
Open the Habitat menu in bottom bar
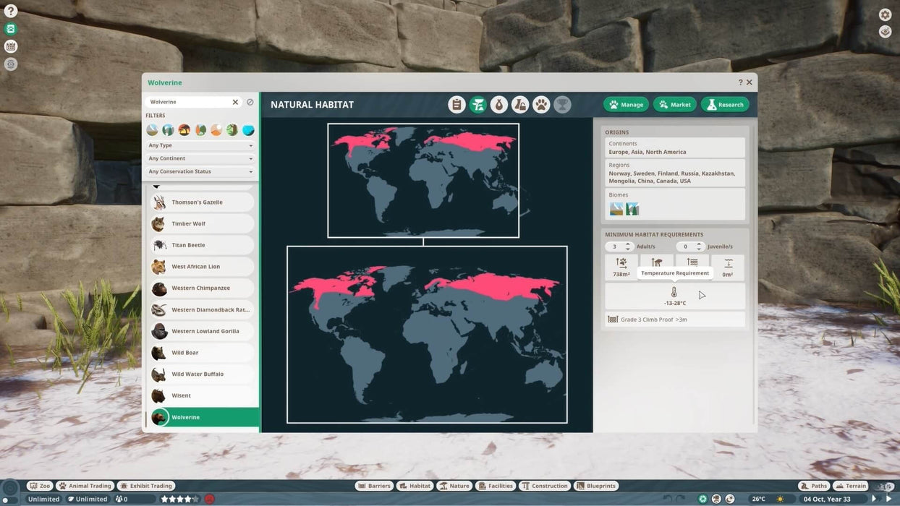click(x=415, y=486)
